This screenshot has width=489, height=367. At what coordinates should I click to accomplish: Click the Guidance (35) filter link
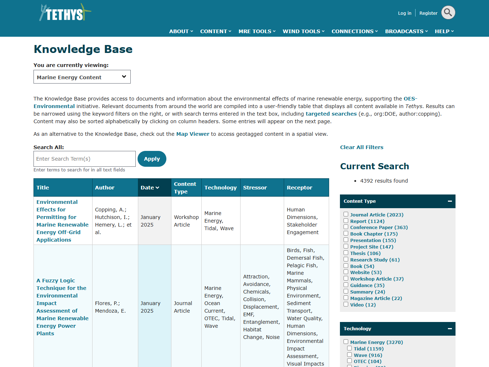(367, 285)
